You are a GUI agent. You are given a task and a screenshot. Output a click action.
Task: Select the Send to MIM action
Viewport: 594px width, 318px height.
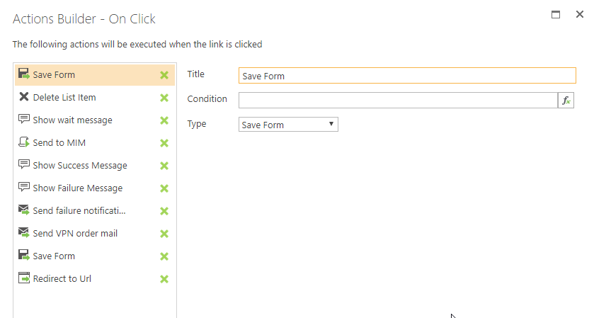(x=59, y=143)
